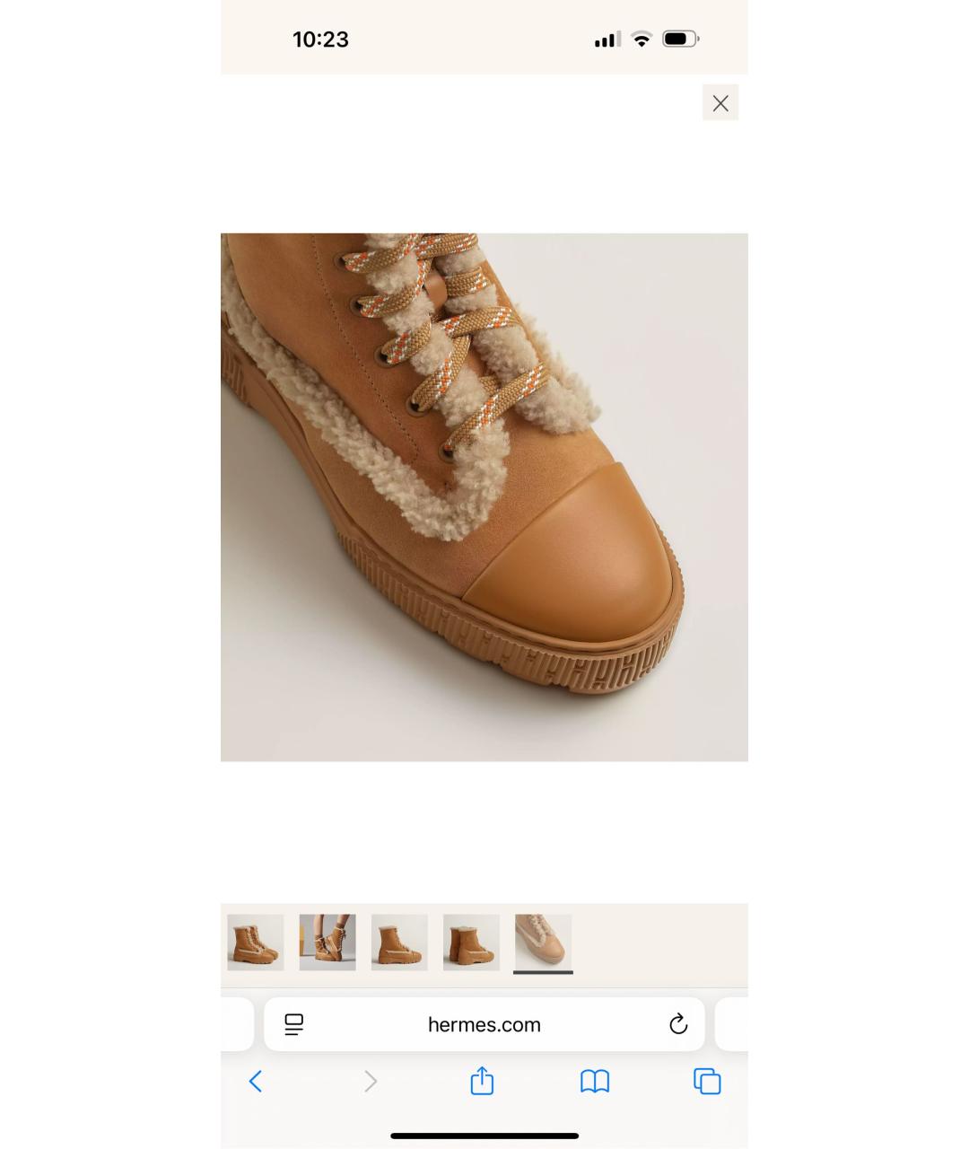969x1149 pixels.
Task: Tap the battery indicator in the status bar
Action: 681,39
